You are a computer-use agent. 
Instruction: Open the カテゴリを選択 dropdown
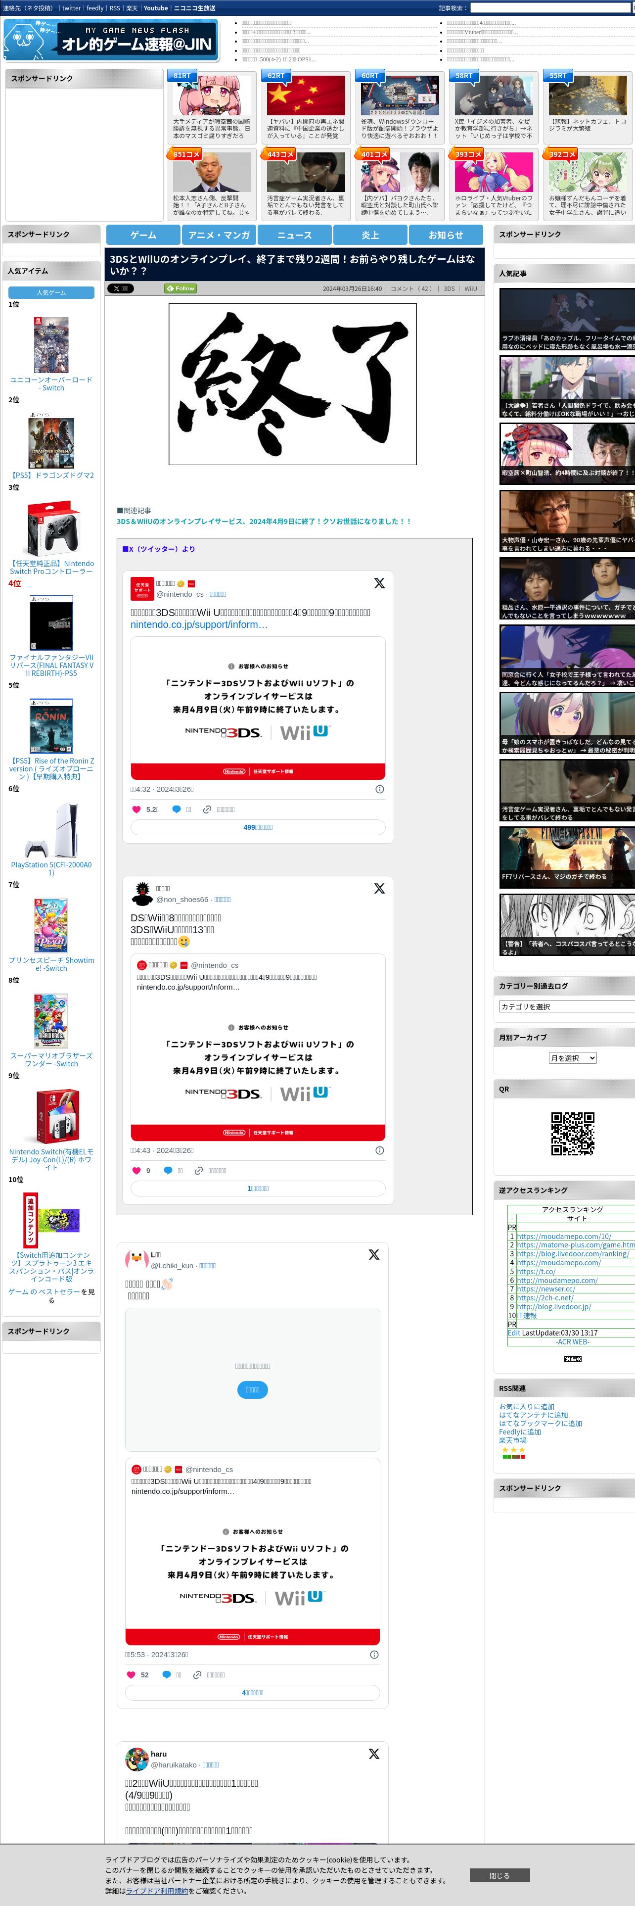566,1006
